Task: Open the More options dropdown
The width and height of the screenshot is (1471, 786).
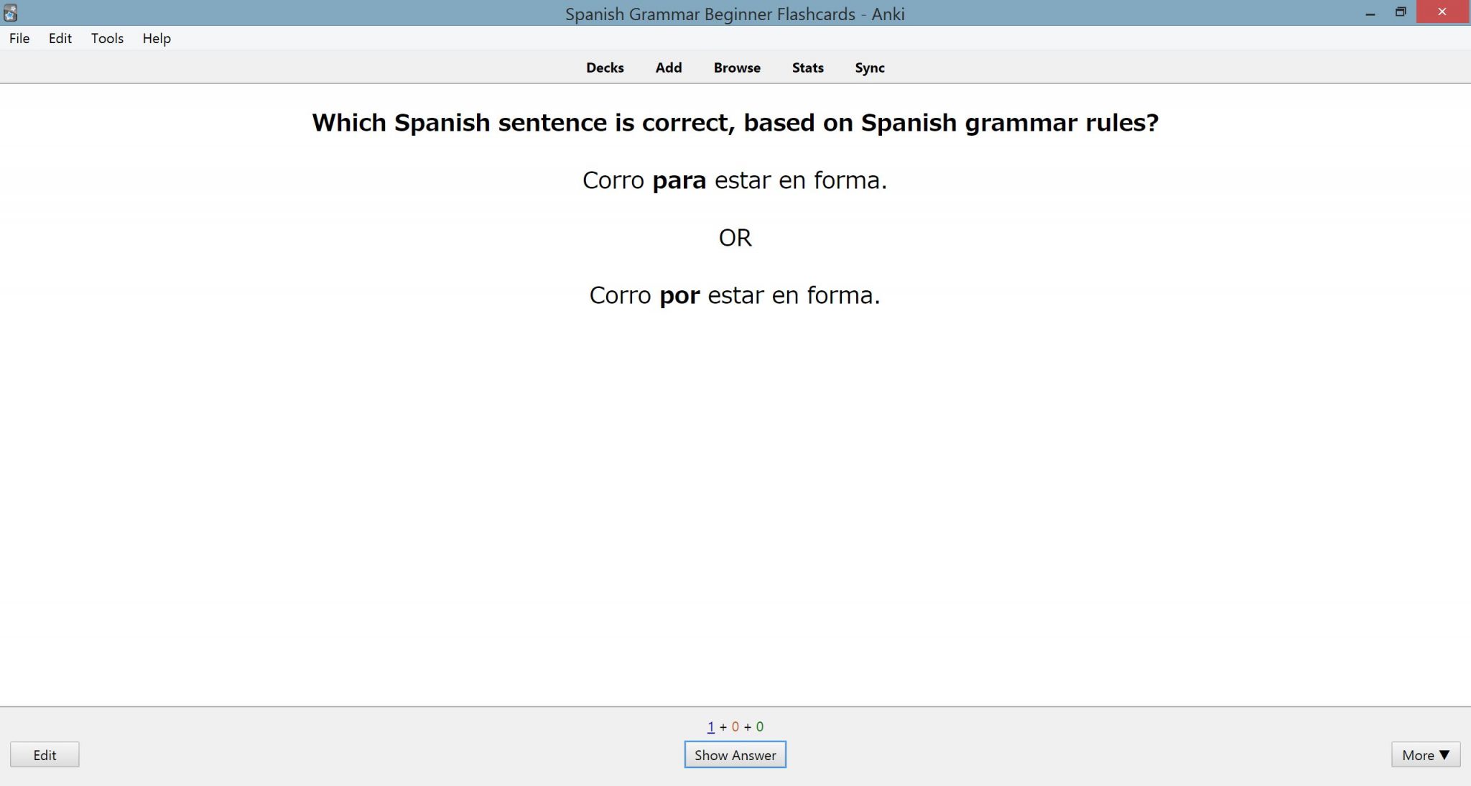Action: tap(1425, 754)
